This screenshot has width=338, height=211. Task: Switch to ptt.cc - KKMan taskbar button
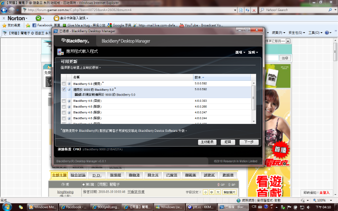coord(201,207)
